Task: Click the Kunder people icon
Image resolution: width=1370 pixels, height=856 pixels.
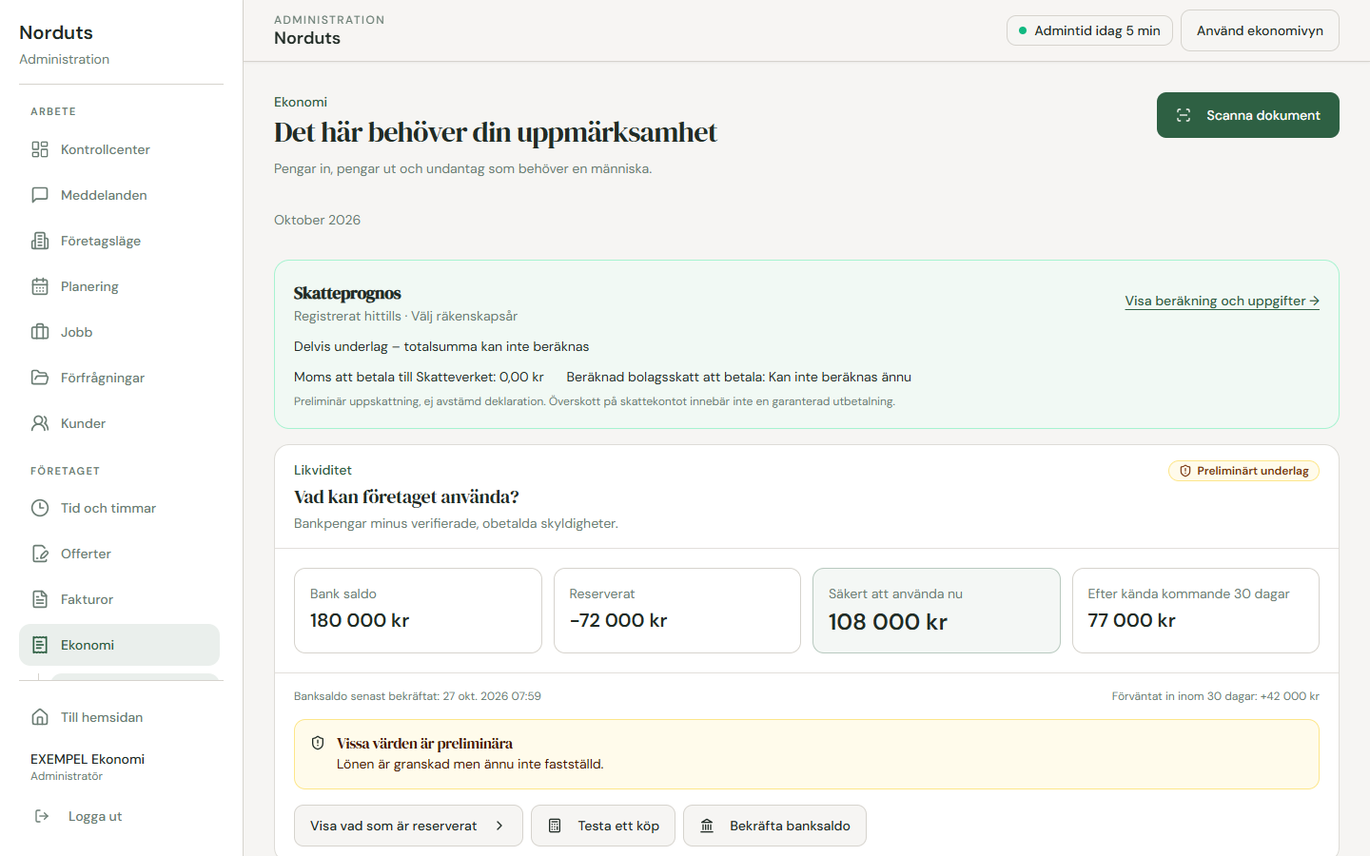Action: click(40, 423)
